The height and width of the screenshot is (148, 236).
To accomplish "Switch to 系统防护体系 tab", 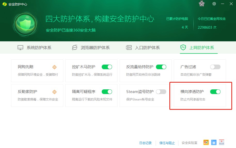I will [34, 48].
